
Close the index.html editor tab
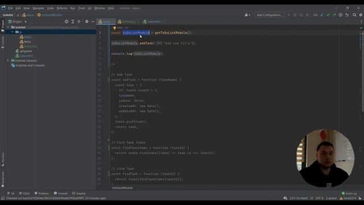(x=163, y=22)
